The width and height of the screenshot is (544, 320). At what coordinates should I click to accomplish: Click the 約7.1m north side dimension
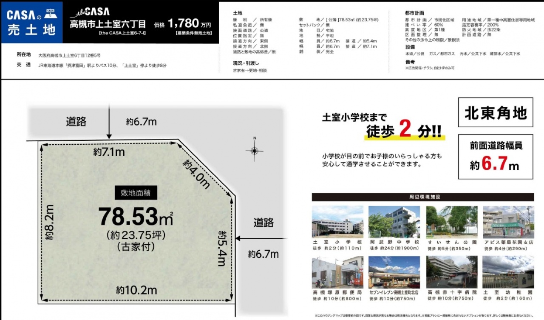[109, 152]
